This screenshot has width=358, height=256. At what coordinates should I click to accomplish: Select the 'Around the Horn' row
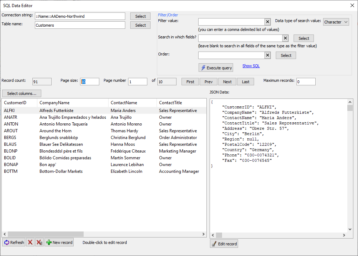pos(104,131)
